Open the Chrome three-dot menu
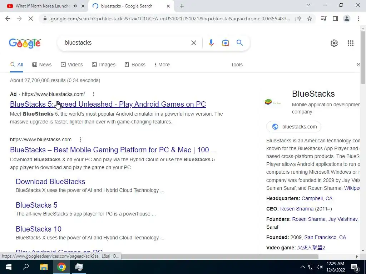This screenshot has height=274, width=366. pyautogui.click(x=358, y=19)
